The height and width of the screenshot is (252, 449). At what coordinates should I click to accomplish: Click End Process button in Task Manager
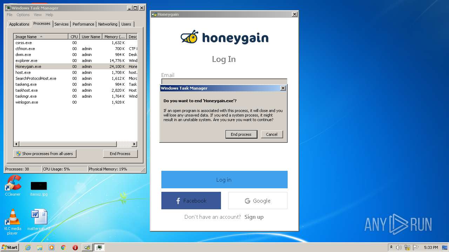120,154
